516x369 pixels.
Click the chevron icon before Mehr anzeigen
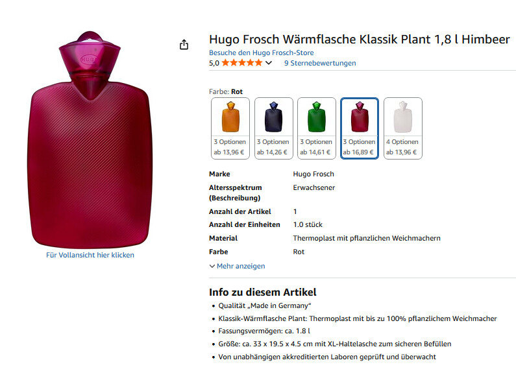pyautogui.click(x=212, y=266)
